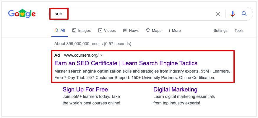Select the All results tab
Viewport: 258px width, 118px height.
pos(60,31)
